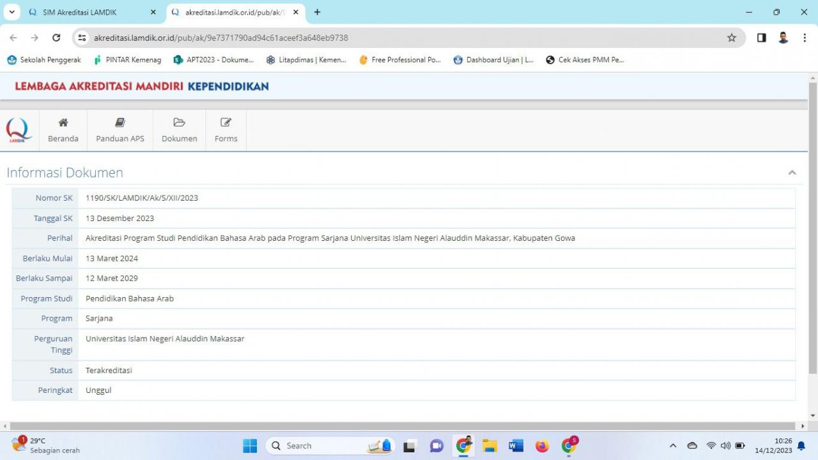Open the Panduan APS menu

(x=120, y=130)
